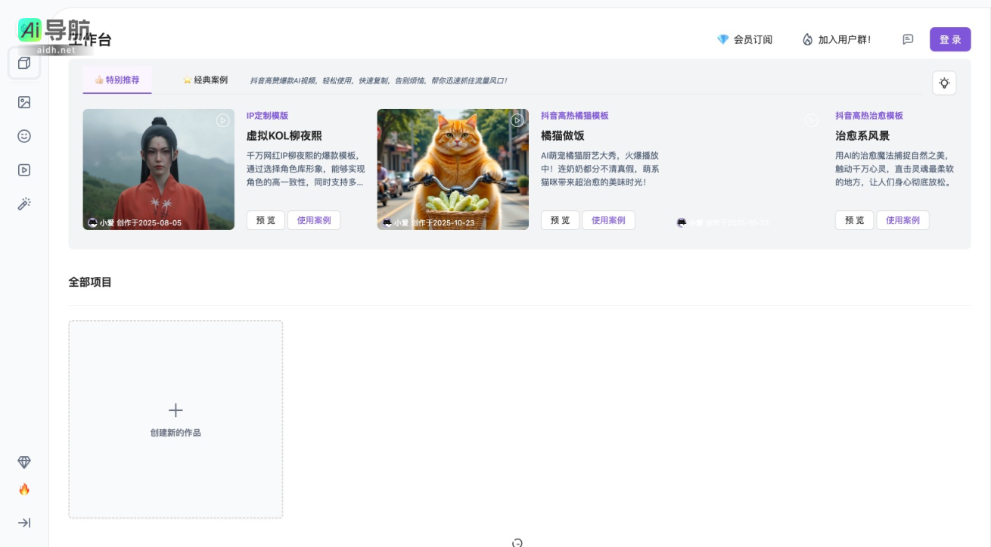Click the flame icon in the sidebar
Viewport: 991px width, 547px height.
pos(24,489)
